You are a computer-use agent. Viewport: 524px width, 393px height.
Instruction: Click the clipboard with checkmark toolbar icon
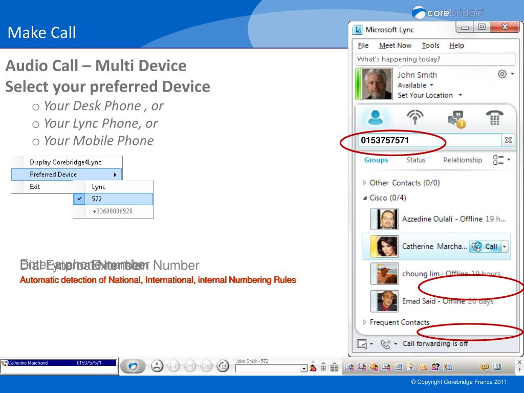click(411, 367)
